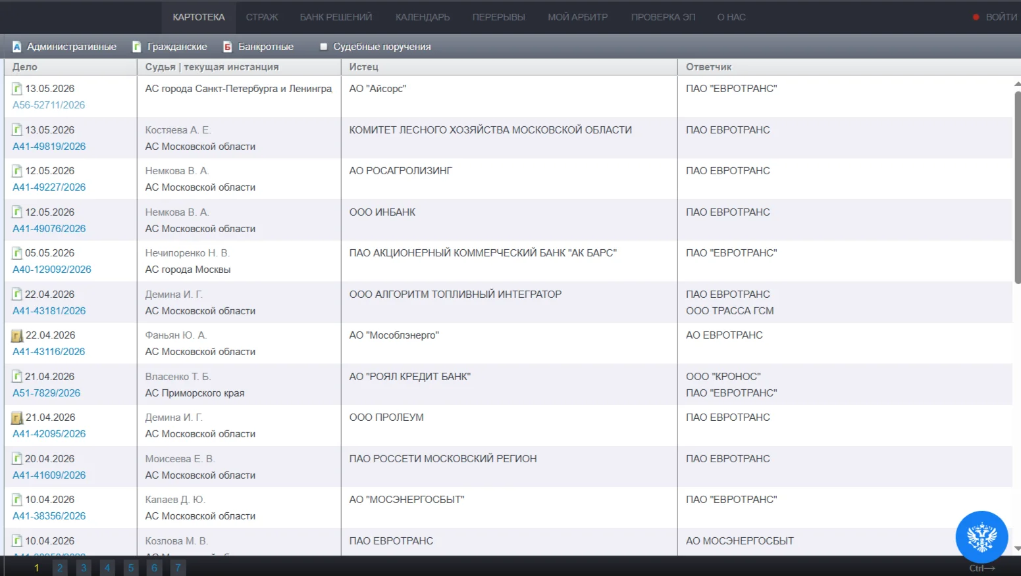Switch to the СТРАЖ tab
This screenshot has width=1021, height=576.
pyautogui.click(x=262, y=17)
